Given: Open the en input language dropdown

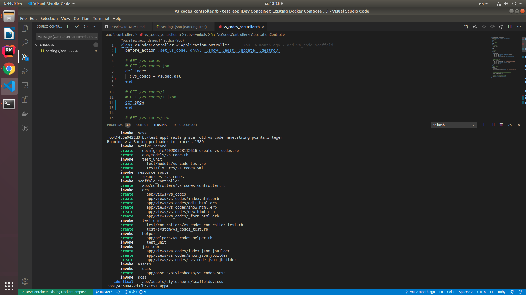Looking at the screenshot, I should [x=483, y=4].
